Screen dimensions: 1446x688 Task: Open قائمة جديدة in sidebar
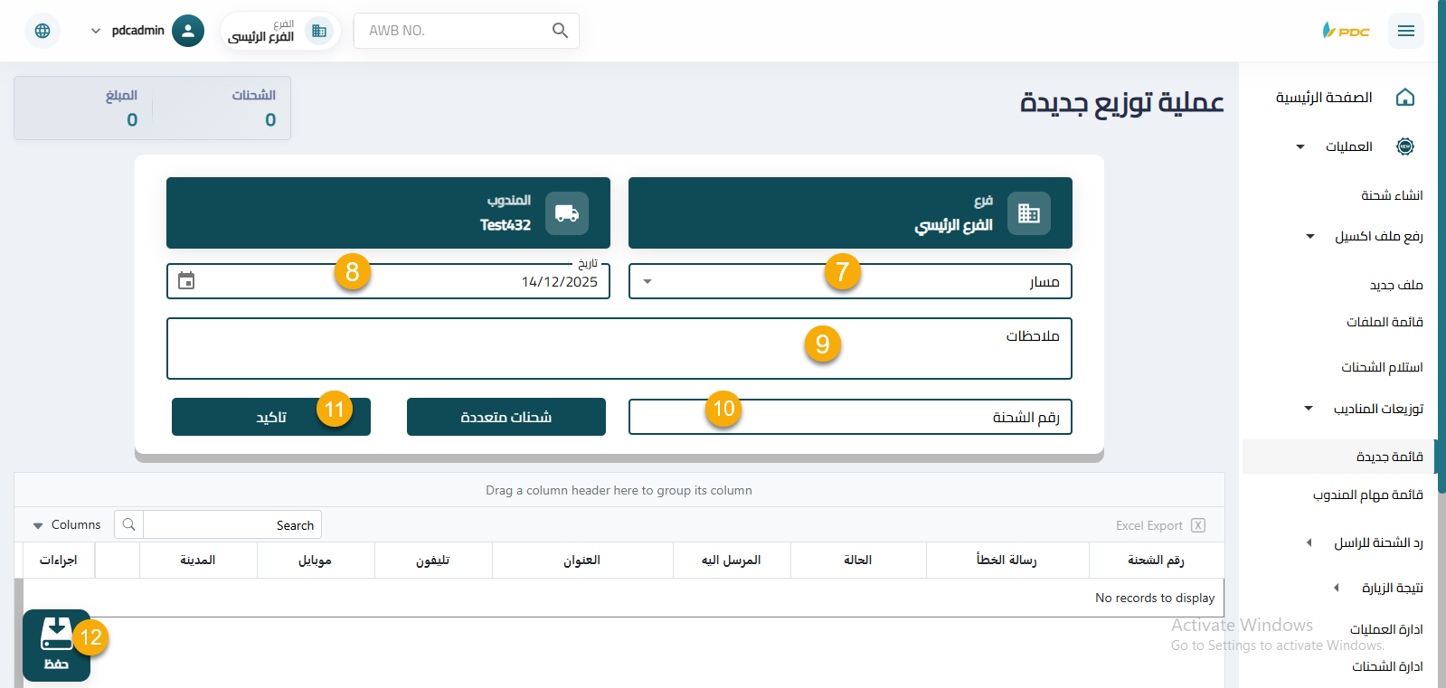pos(1388,457)
